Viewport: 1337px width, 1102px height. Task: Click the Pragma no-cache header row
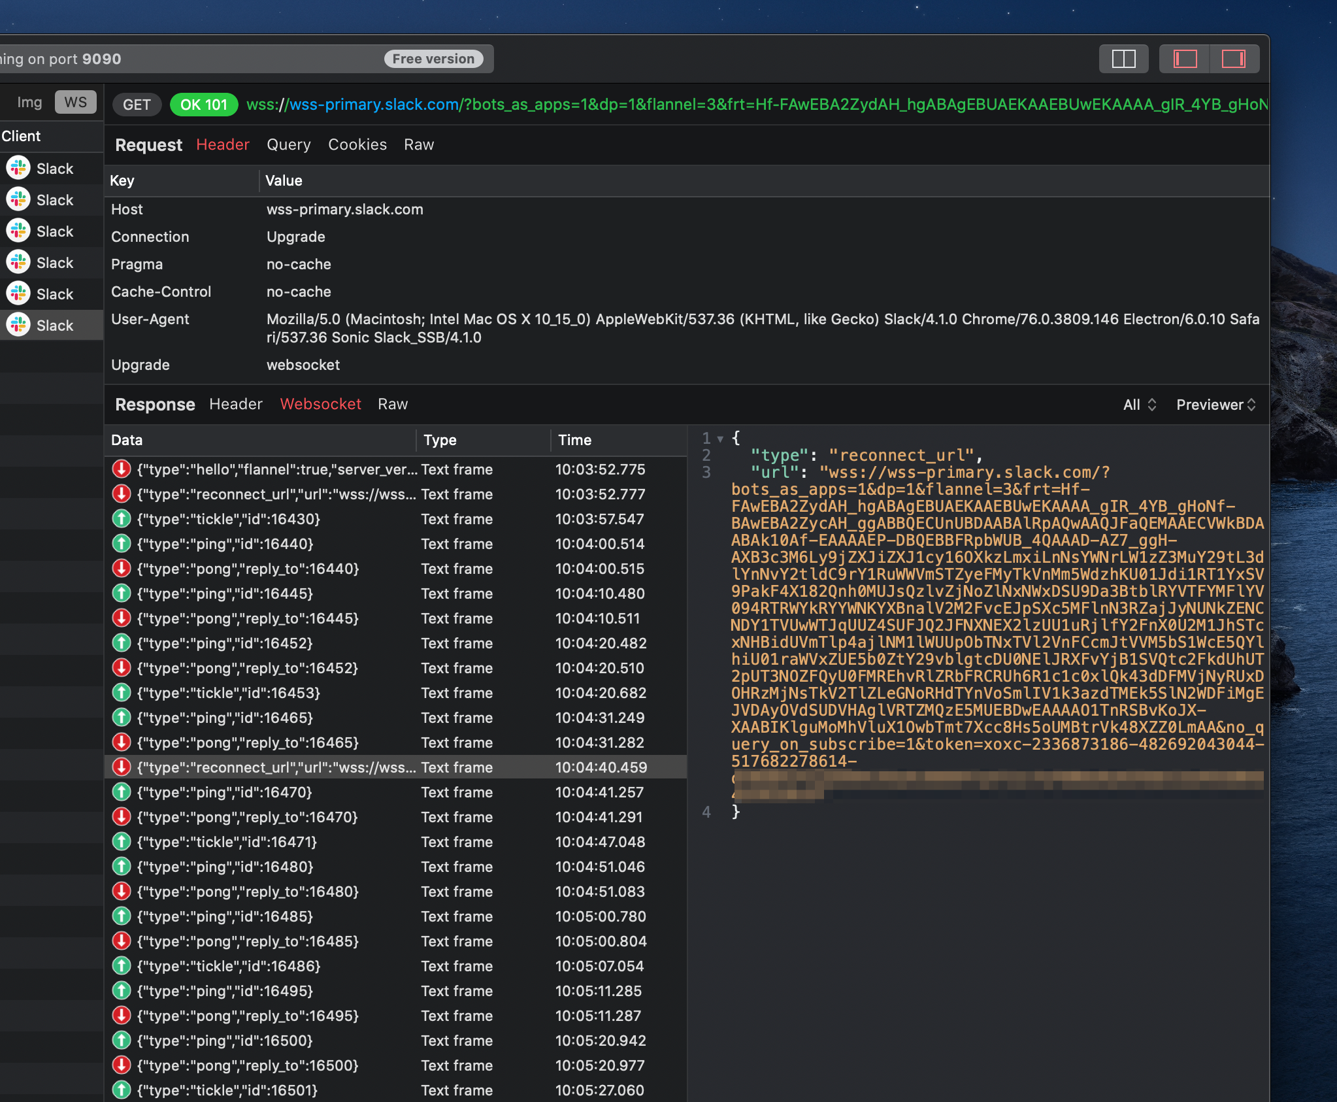point(686,264)
